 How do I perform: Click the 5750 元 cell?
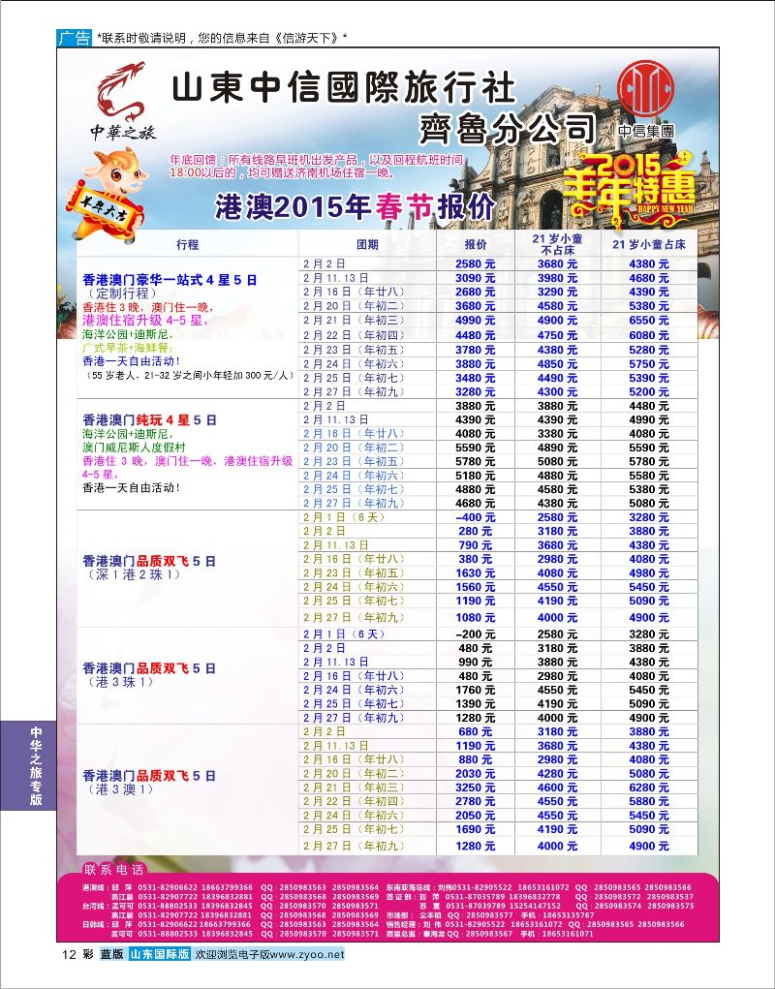[x=649, y=364]
